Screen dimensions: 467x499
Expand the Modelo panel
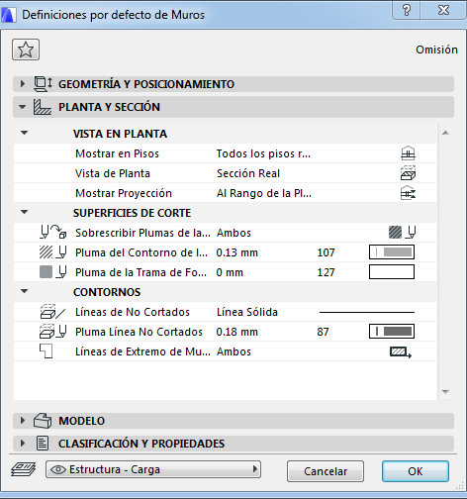[x=23, y=421]
